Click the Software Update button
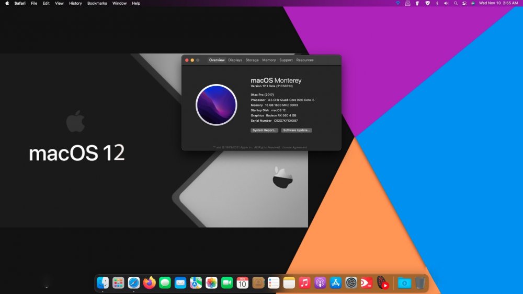The height and width of the screenshot is (294, 523). point(297,130)
